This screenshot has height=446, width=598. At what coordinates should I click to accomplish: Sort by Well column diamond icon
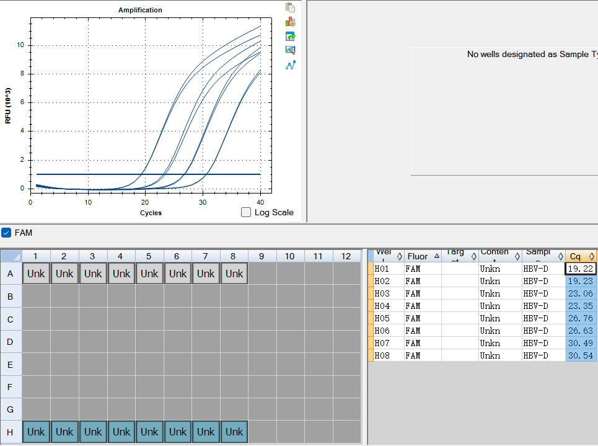pyautogui.click(x=399, y=256)
